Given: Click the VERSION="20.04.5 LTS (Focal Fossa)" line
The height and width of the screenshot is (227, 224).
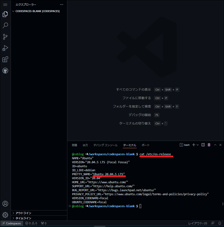Looking at the screenshot, I should click(101, 162).
